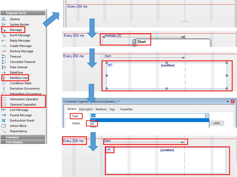The image size is (237, 177).
Task: Close the Combined Fragment dialog
Action: [232, 102]
